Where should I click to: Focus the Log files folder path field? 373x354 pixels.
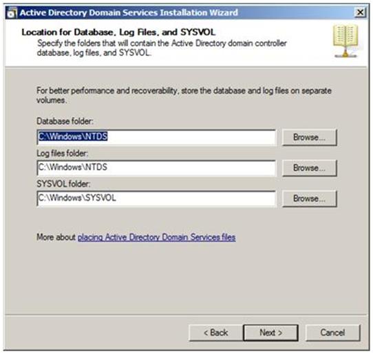click(156, 167)
